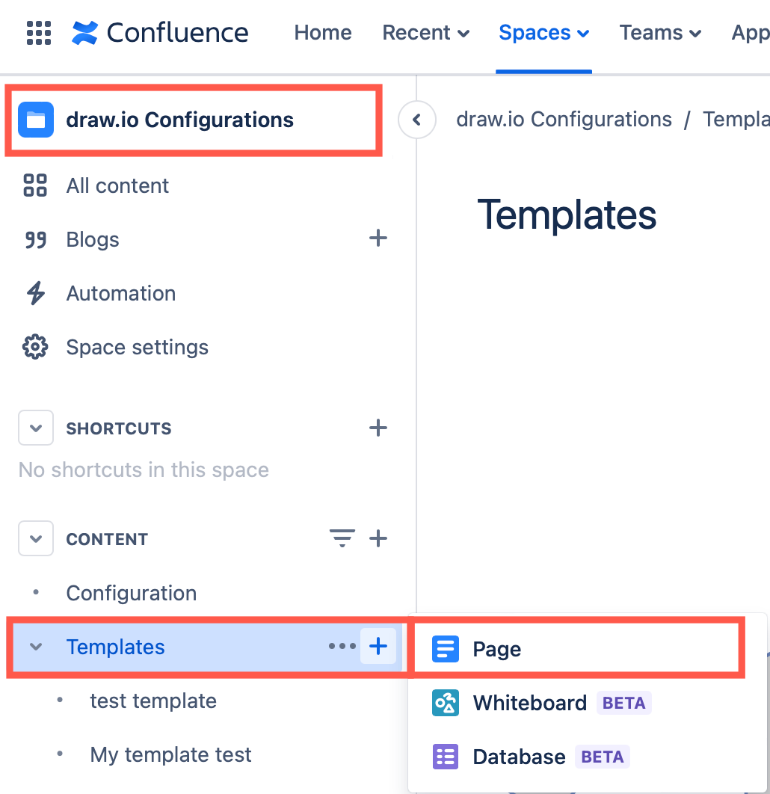770x794 pixels.
Task: Click the plus button next to Blogs
Action: [x=378, y=238]
